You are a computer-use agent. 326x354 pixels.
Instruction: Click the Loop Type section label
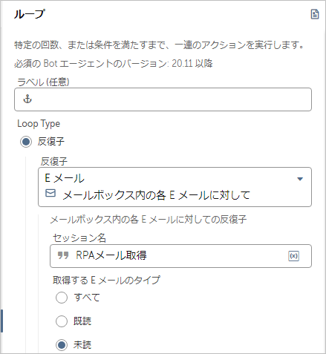[39, 124]
